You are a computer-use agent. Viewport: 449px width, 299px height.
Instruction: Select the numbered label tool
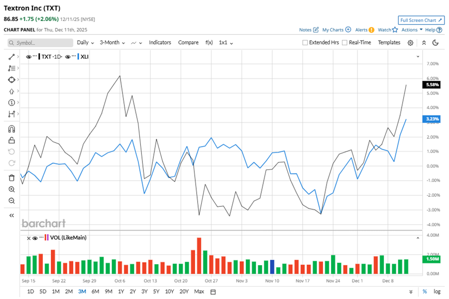tap(11, 103)
